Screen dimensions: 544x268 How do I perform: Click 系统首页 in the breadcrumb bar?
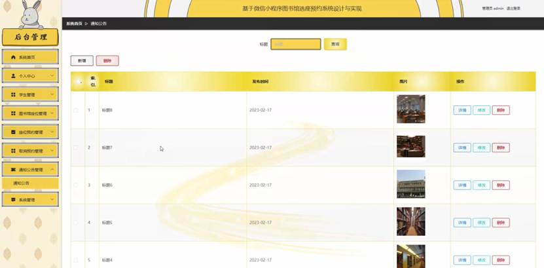tap(74, 24)
